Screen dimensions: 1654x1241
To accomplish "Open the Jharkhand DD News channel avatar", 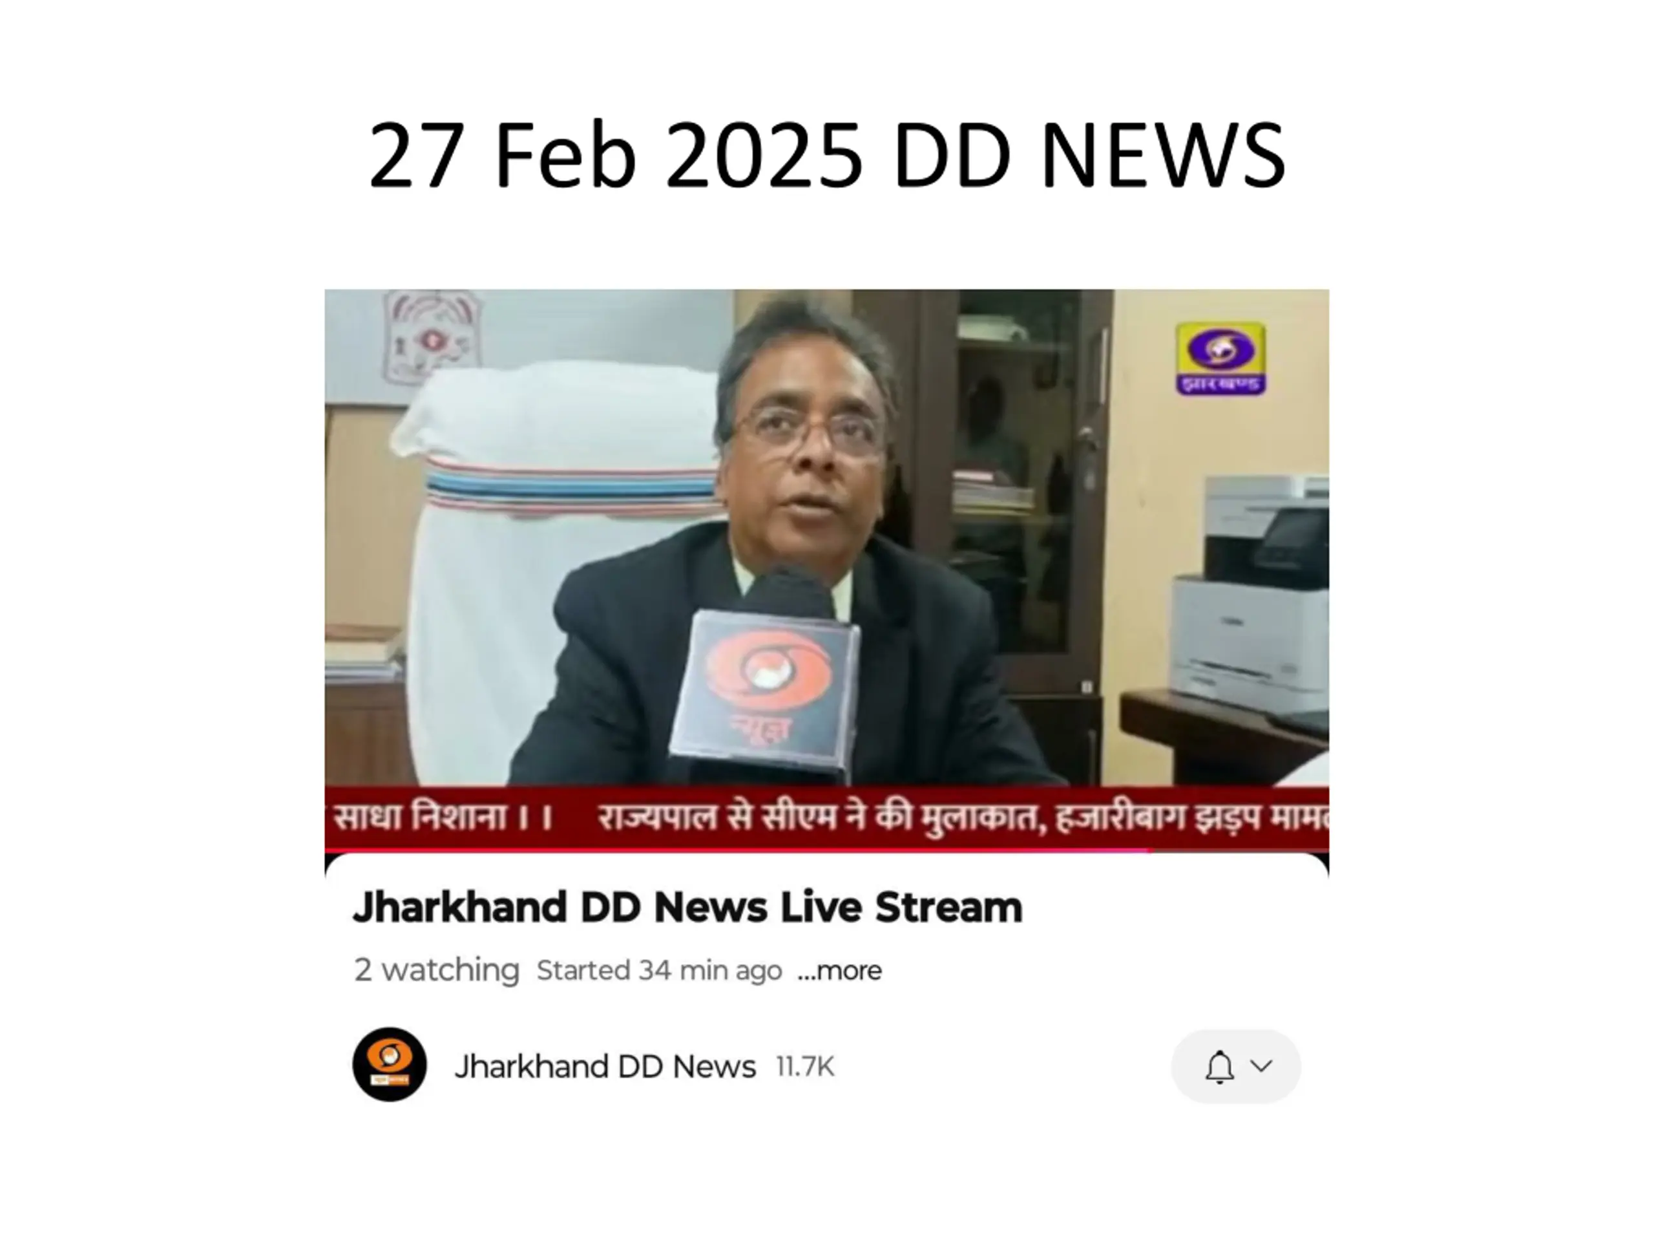I will (390, 1065).
